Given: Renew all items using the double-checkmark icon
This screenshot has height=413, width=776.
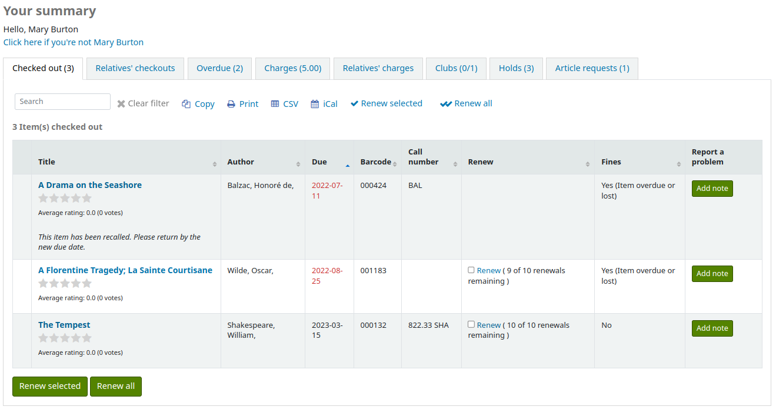Looking at the screenshot, I should (466, 103).
